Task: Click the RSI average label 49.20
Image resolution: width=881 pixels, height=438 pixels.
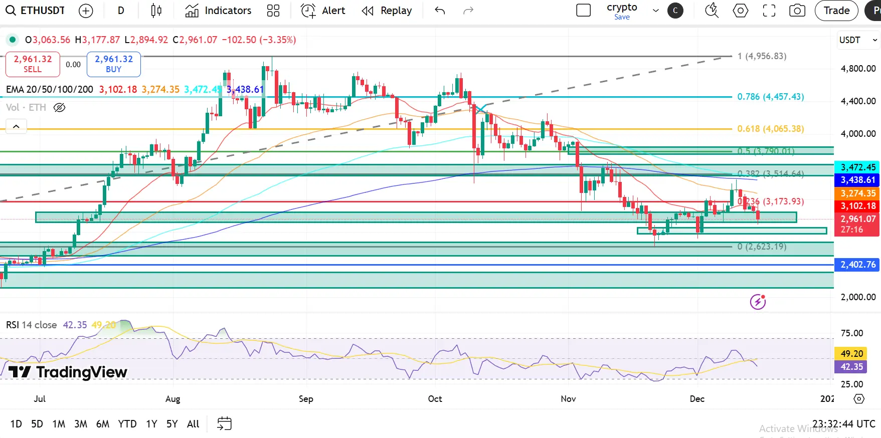Action: click(852, 354)
